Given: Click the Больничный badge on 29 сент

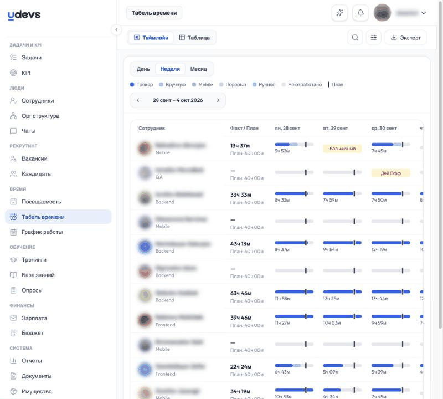Looking at the screenshot, I should pyautogui.click(x=342, y=149).
